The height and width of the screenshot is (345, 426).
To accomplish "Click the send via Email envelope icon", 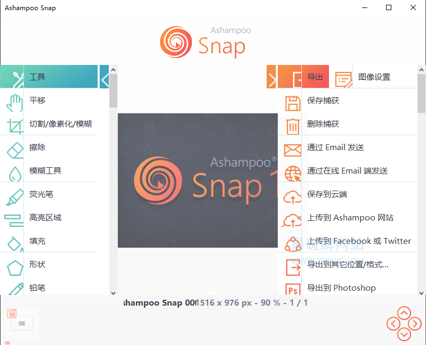I will 293,150.
